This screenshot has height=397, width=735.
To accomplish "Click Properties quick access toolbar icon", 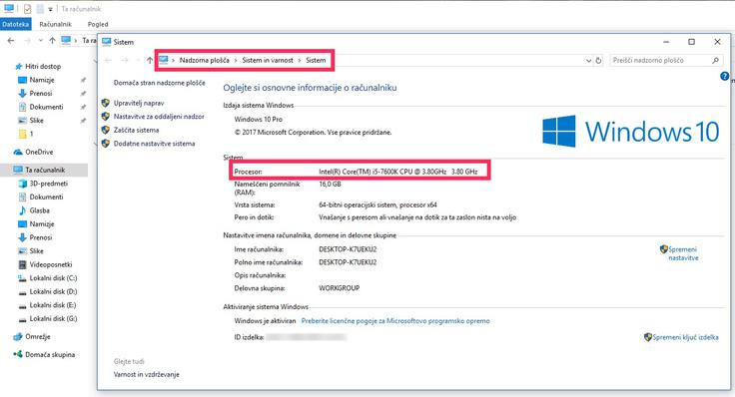I will pos(27,8).
